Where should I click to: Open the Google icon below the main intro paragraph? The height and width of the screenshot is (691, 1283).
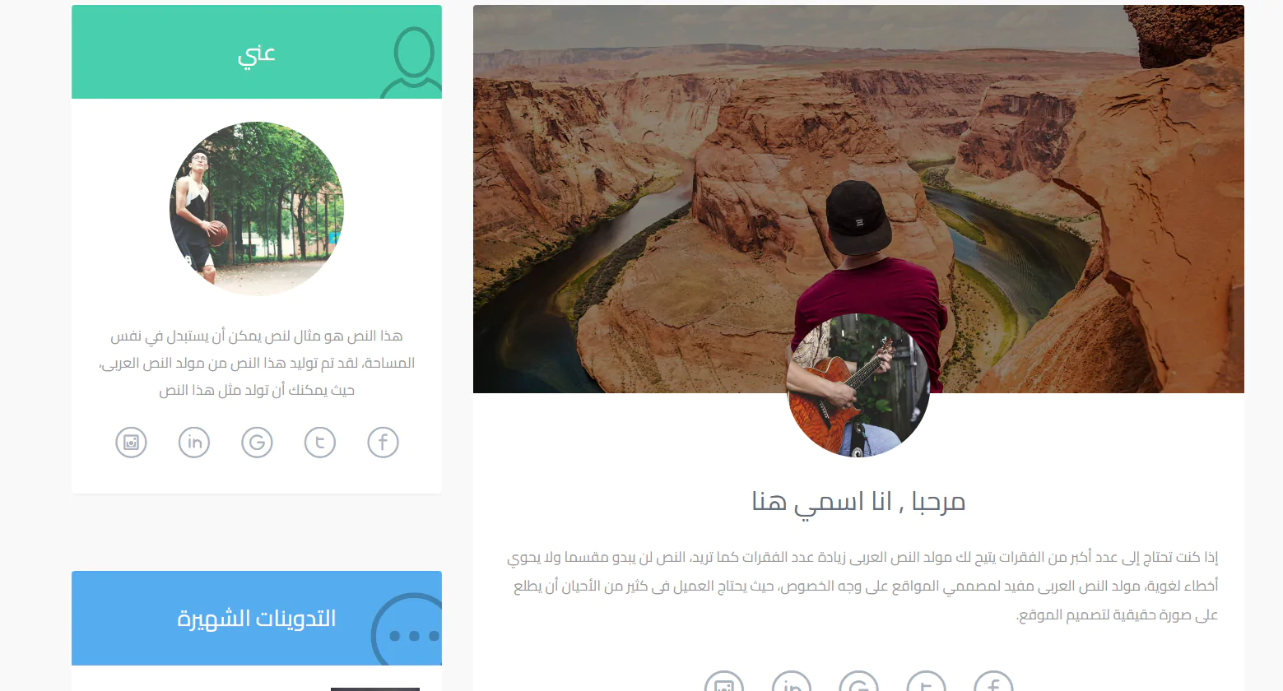click(858, 682)
